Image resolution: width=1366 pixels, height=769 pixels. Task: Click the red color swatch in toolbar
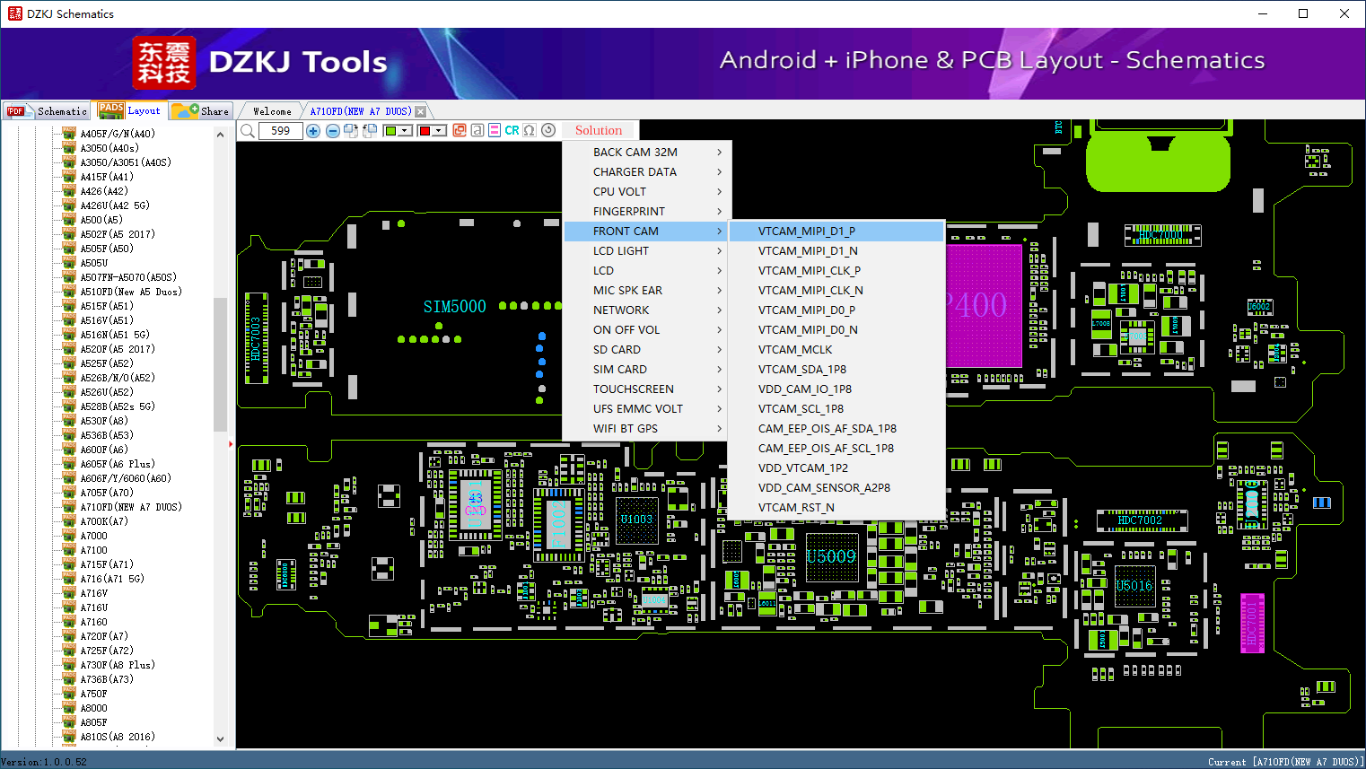point(425,131)
